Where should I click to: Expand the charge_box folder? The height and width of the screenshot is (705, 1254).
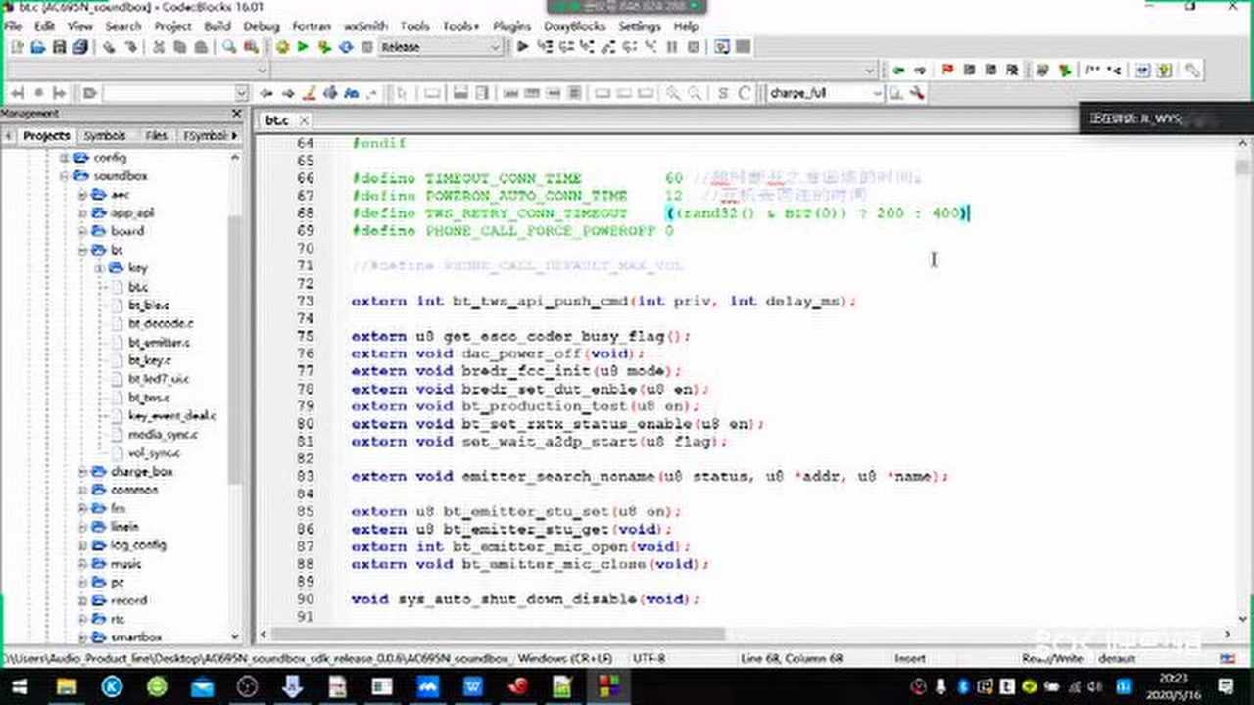[83, 472]
